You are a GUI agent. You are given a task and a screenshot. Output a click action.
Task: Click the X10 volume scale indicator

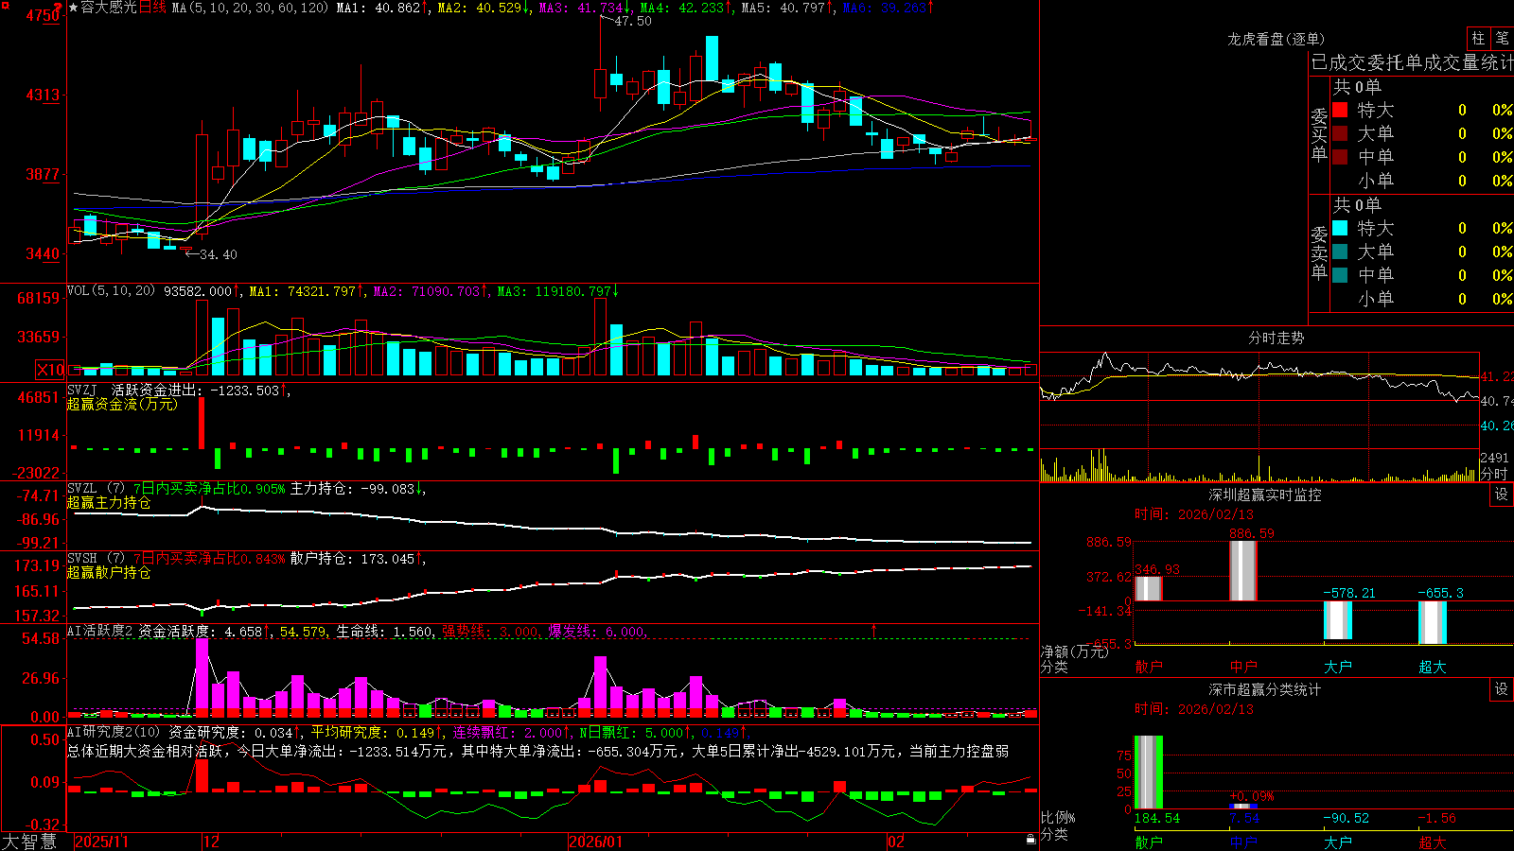coord(50,370)
